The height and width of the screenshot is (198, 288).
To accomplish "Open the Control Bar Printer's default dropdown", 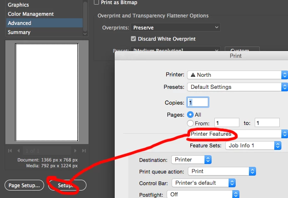I will pos(204,183).
